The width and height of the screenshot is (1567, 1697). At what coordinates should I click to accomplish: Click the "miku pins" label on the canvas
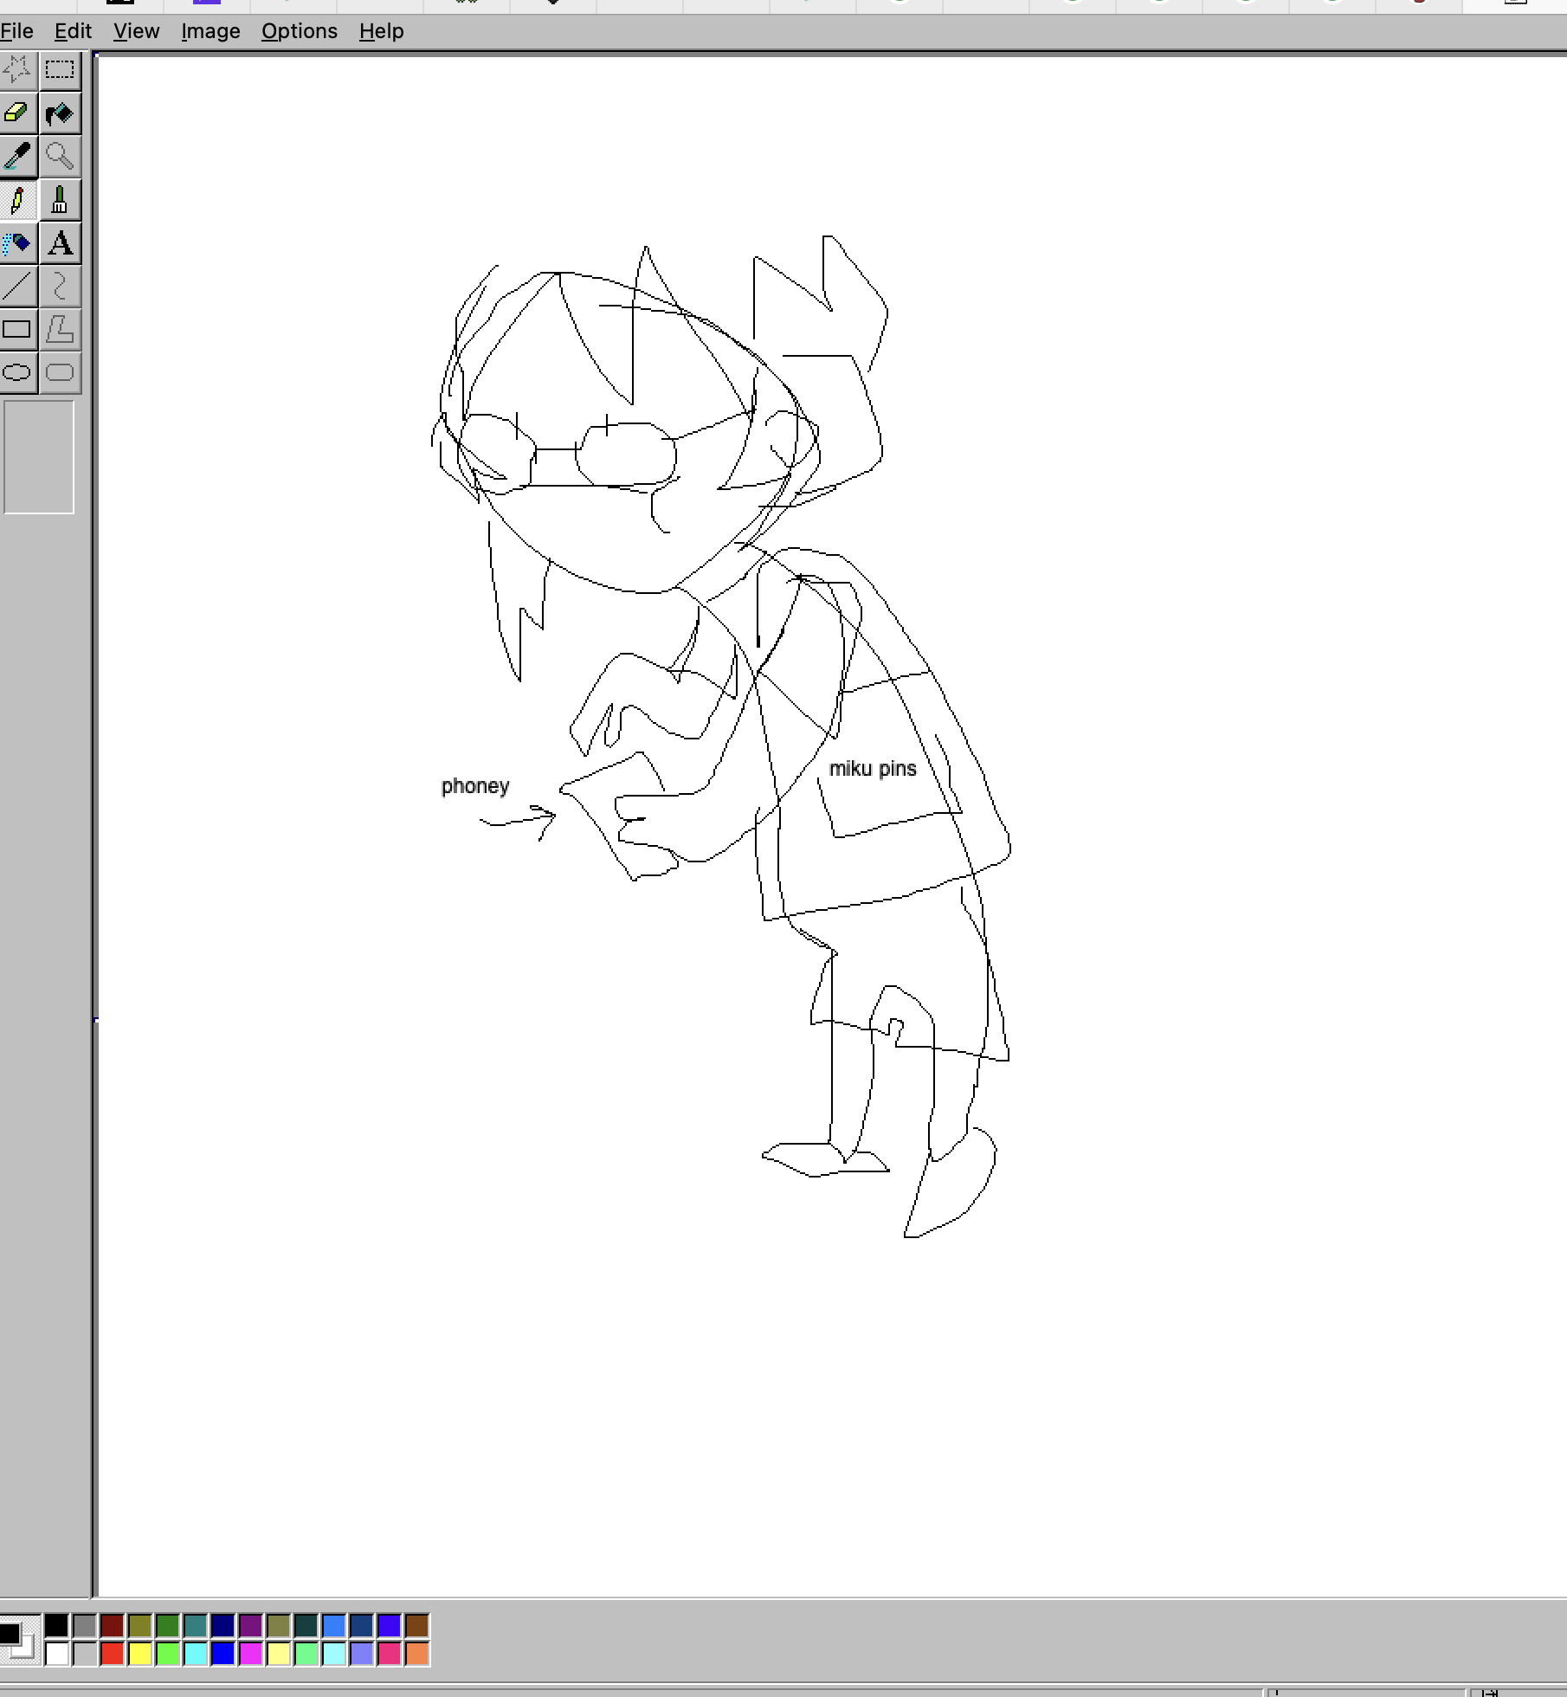(x=873, y=769)
